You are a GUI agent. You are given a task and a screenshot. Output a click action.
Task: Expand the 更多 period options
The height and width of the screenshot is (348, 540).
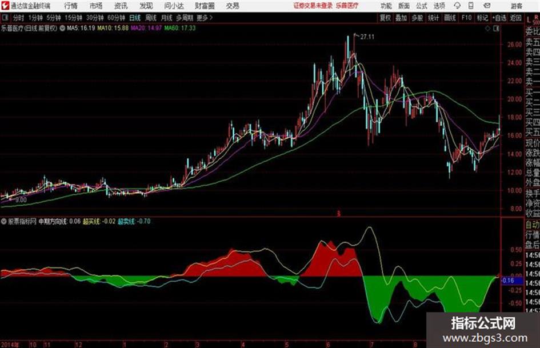[x=205, y=18]
